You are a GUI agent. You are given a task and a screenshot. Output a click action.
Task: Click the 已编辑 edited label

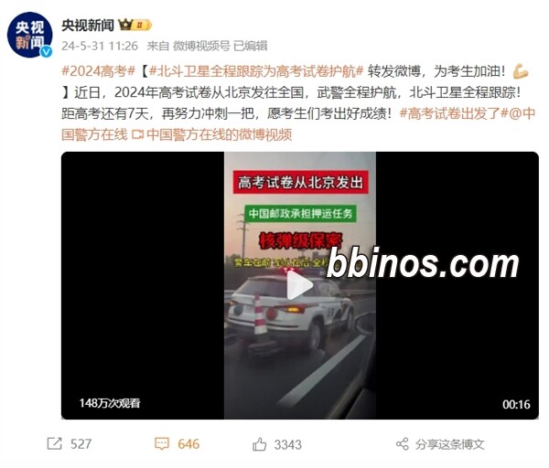point(251,46)
